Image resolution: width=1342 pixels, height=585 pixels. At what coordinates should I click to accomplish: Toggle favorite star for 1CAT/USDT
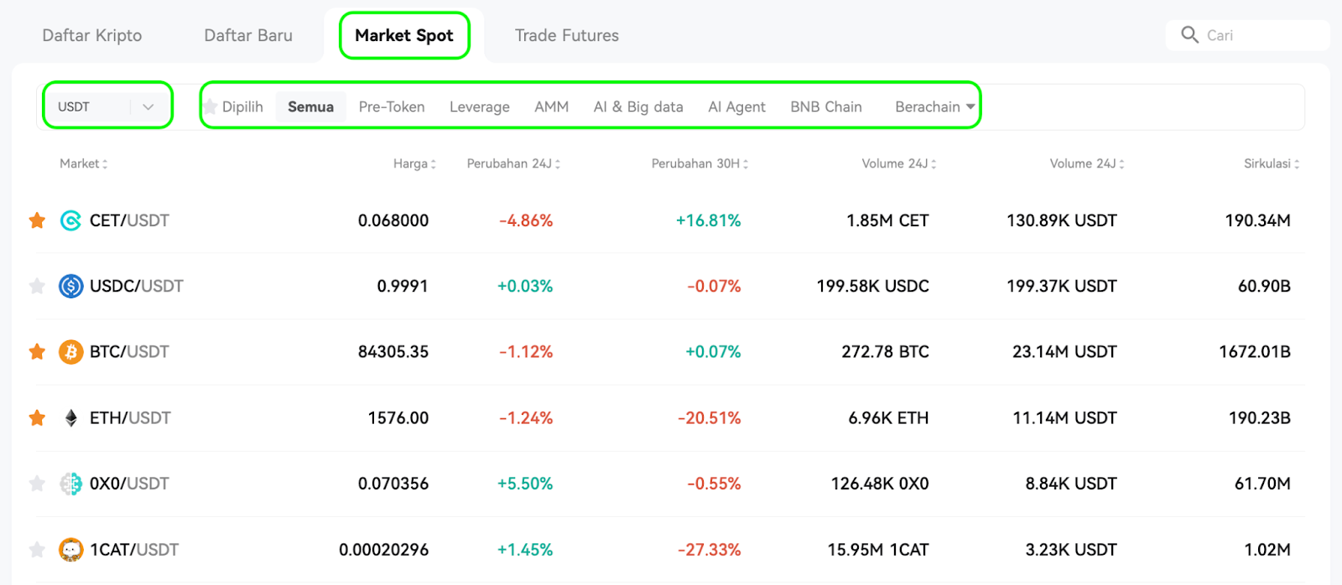click(37, 550)
